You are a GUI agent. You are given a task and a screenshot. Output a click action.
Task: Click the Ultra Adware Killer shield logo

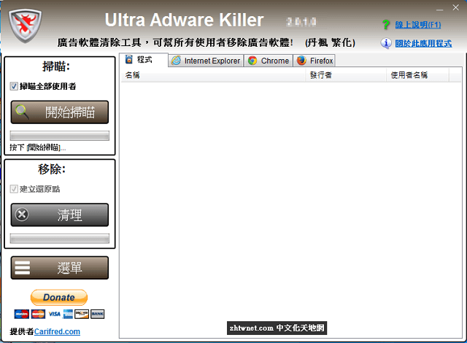click(25, 26)
